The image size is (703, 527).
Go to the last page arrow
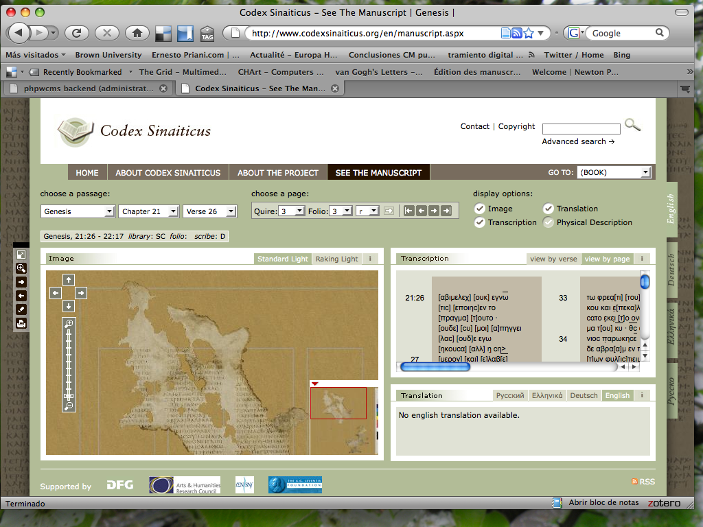[x=446, y=211]
